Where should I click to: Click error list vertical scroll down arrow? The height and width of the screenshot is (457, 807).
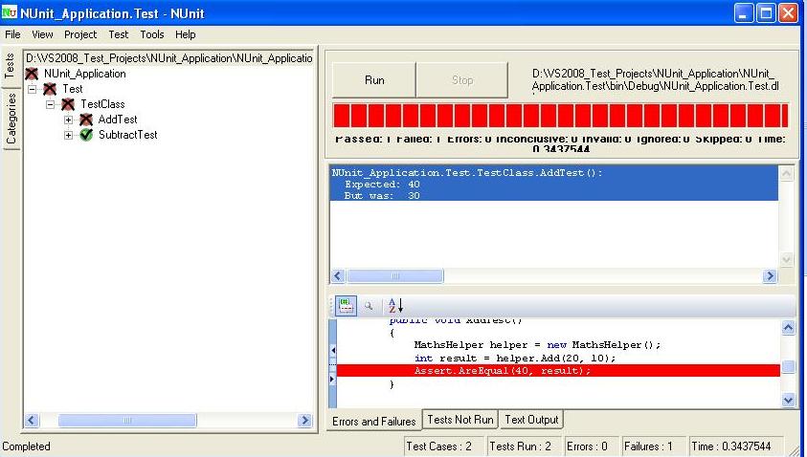click(786, 260)
